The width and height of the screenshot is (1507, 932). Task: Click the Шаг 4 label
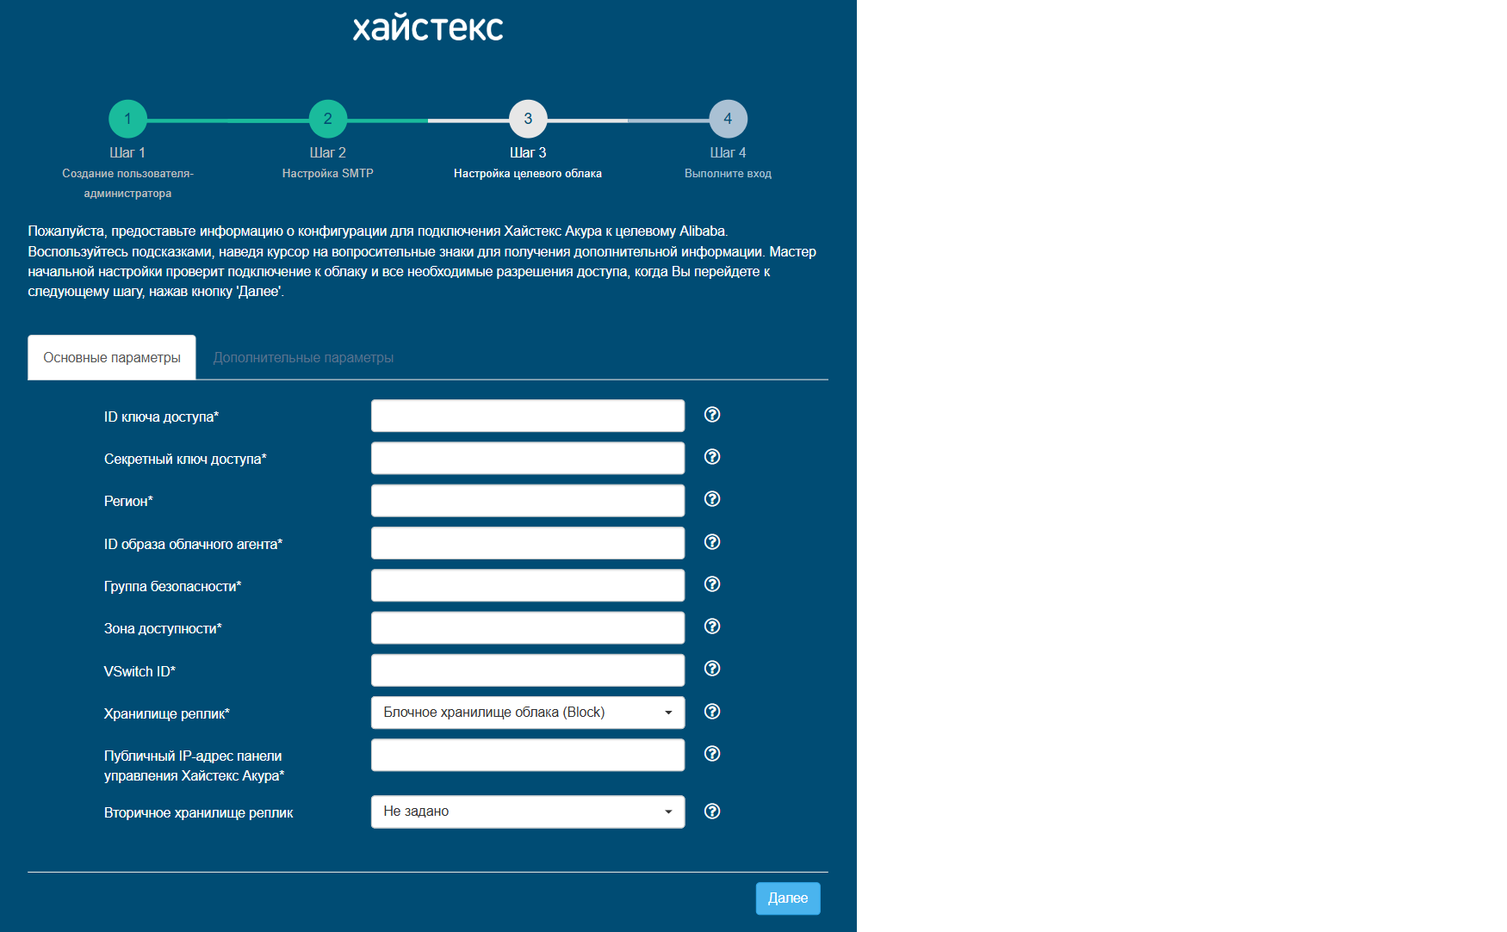point(729,152)
